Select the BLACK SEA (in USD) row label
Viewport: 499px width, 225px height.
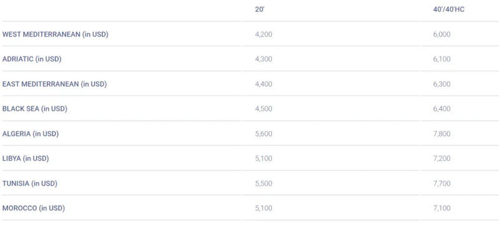pyautogui.click(x=35, y=109)
